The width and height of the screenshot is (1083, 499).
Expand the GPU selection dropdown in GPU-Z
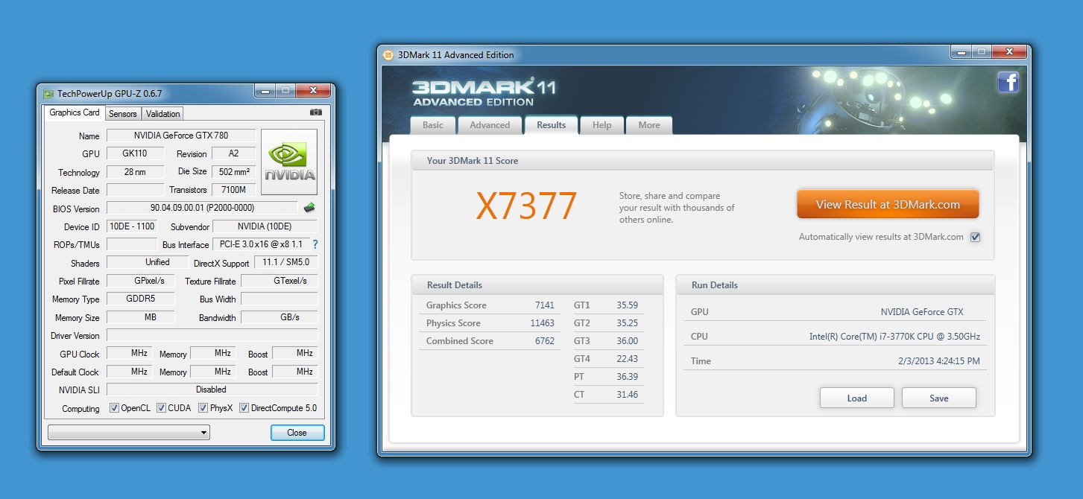tap(129, 433)
